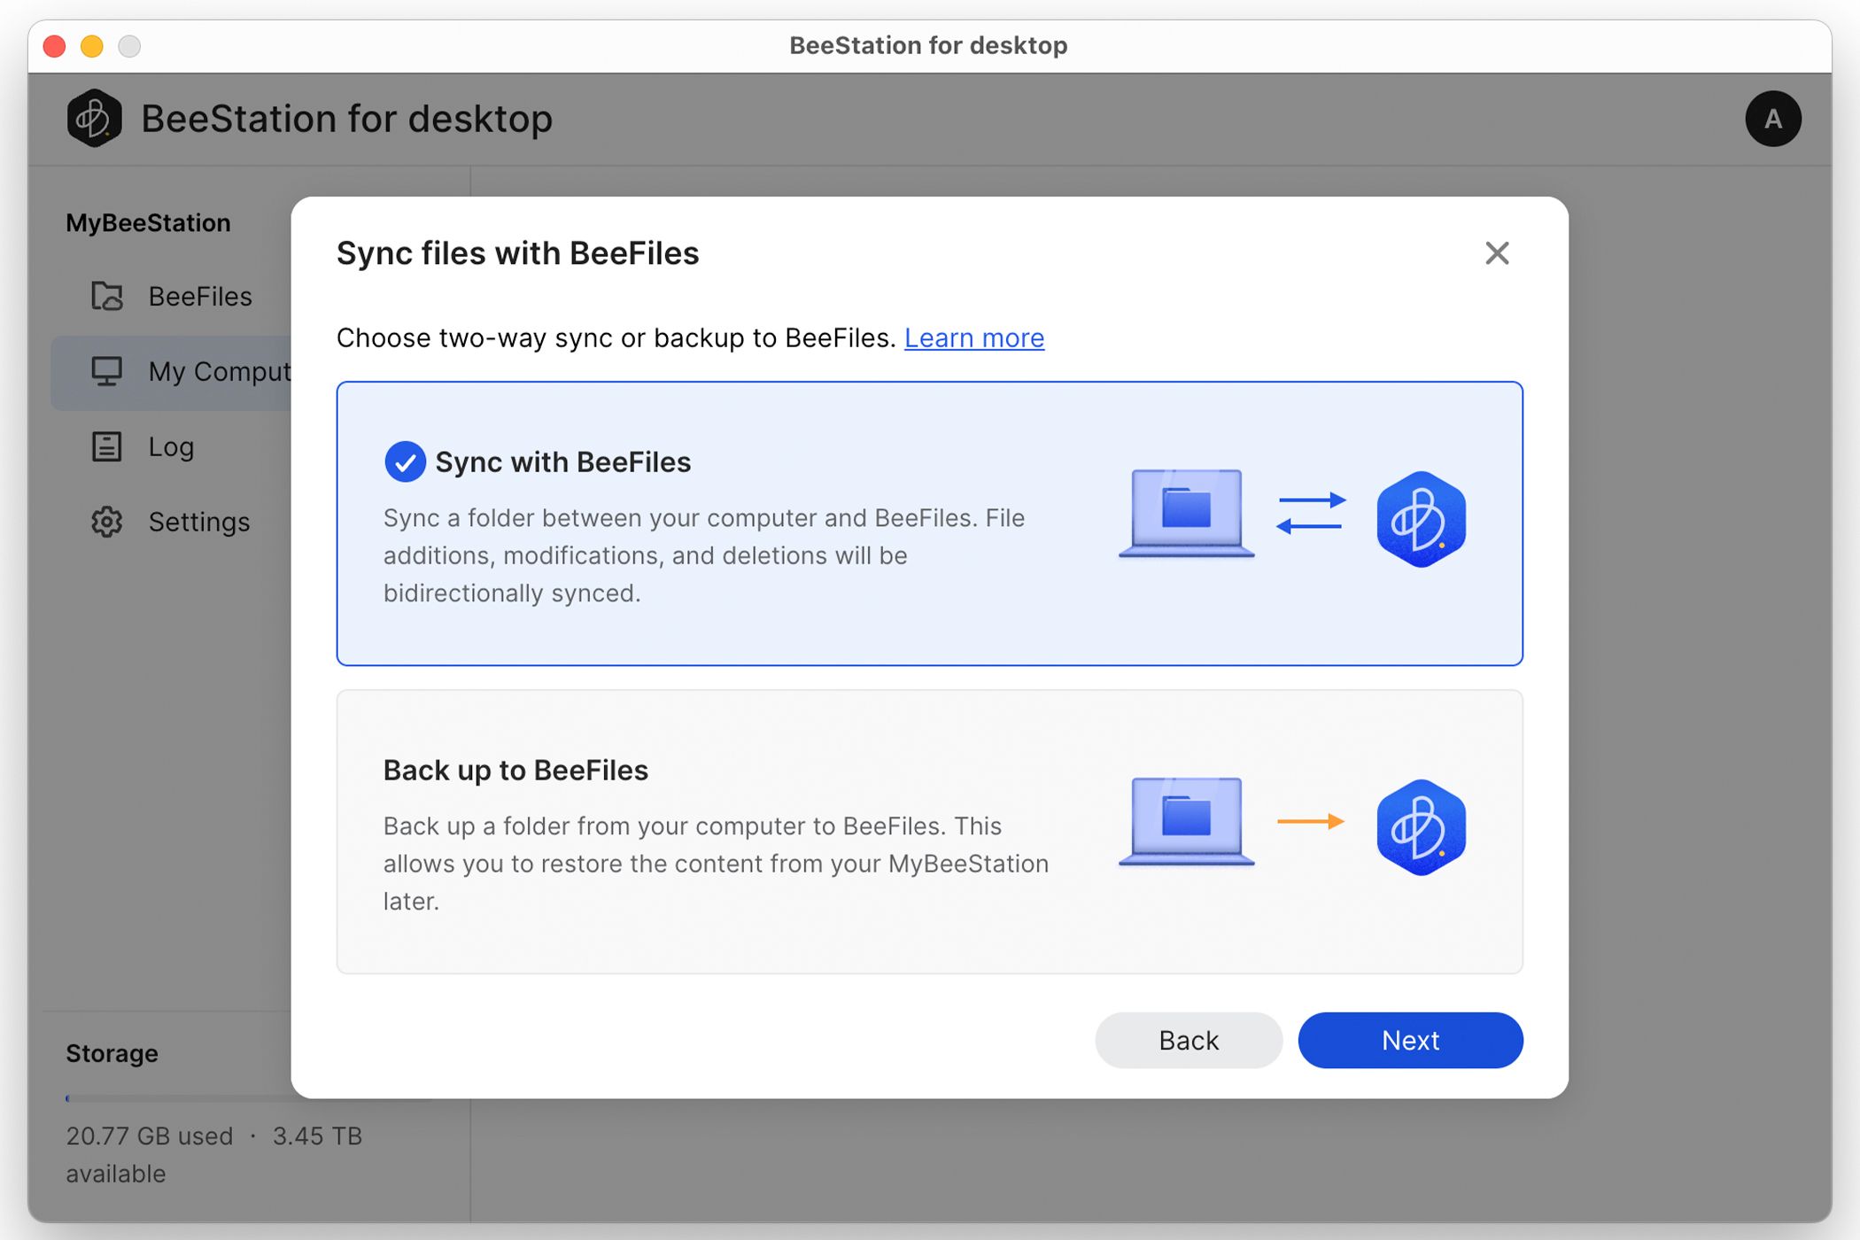Choose the Back up to BeeFiles option

pyautogui.click(x=929, y=832)
